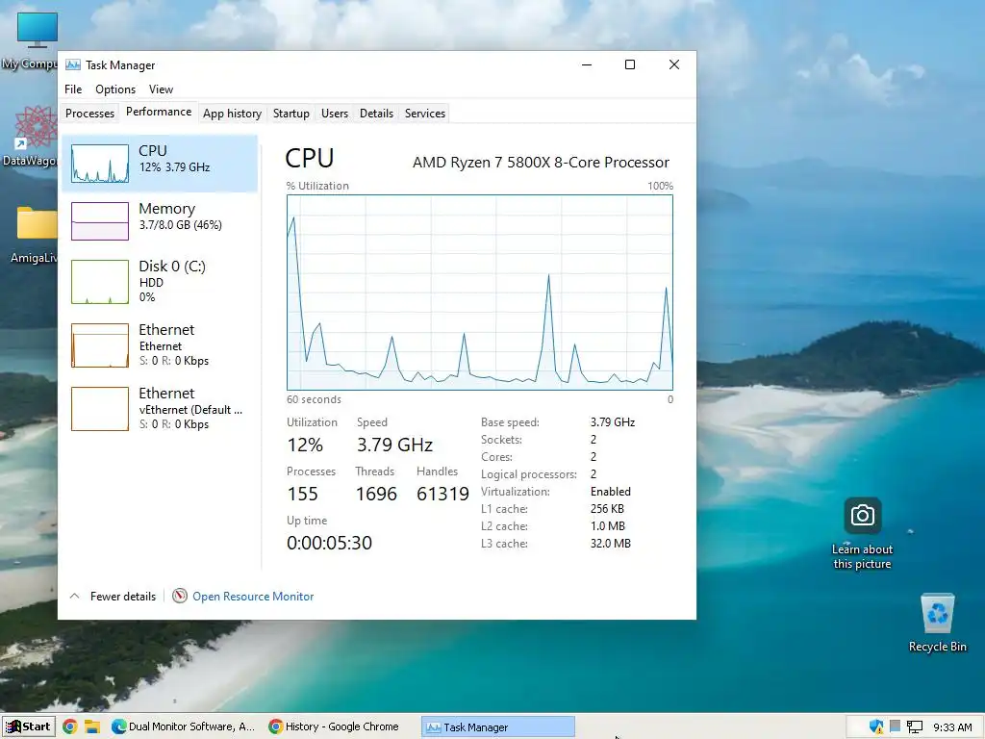Minimize the Task Manager window

pos(587,64)
